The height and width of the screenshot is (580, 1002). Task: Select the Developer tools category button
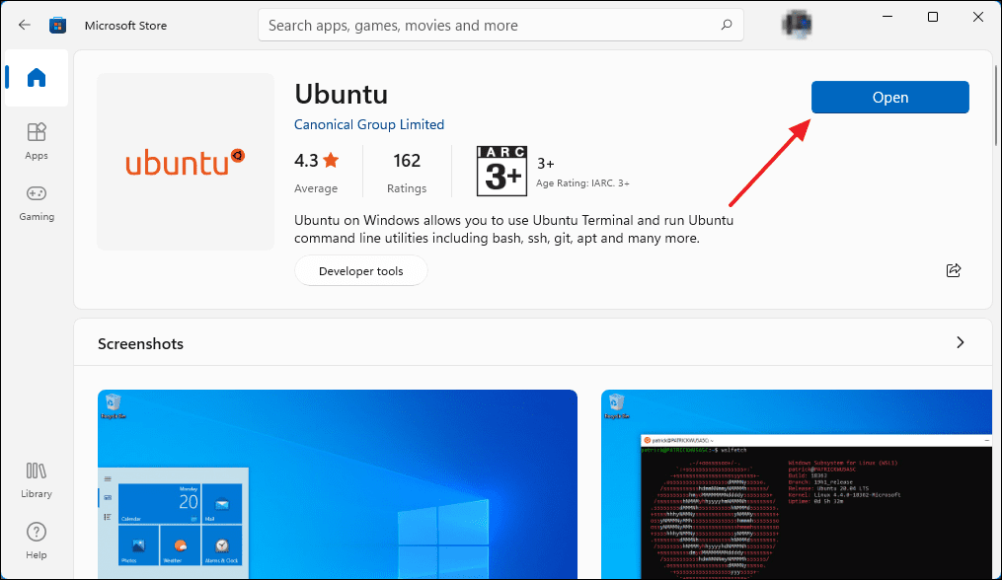361,271
